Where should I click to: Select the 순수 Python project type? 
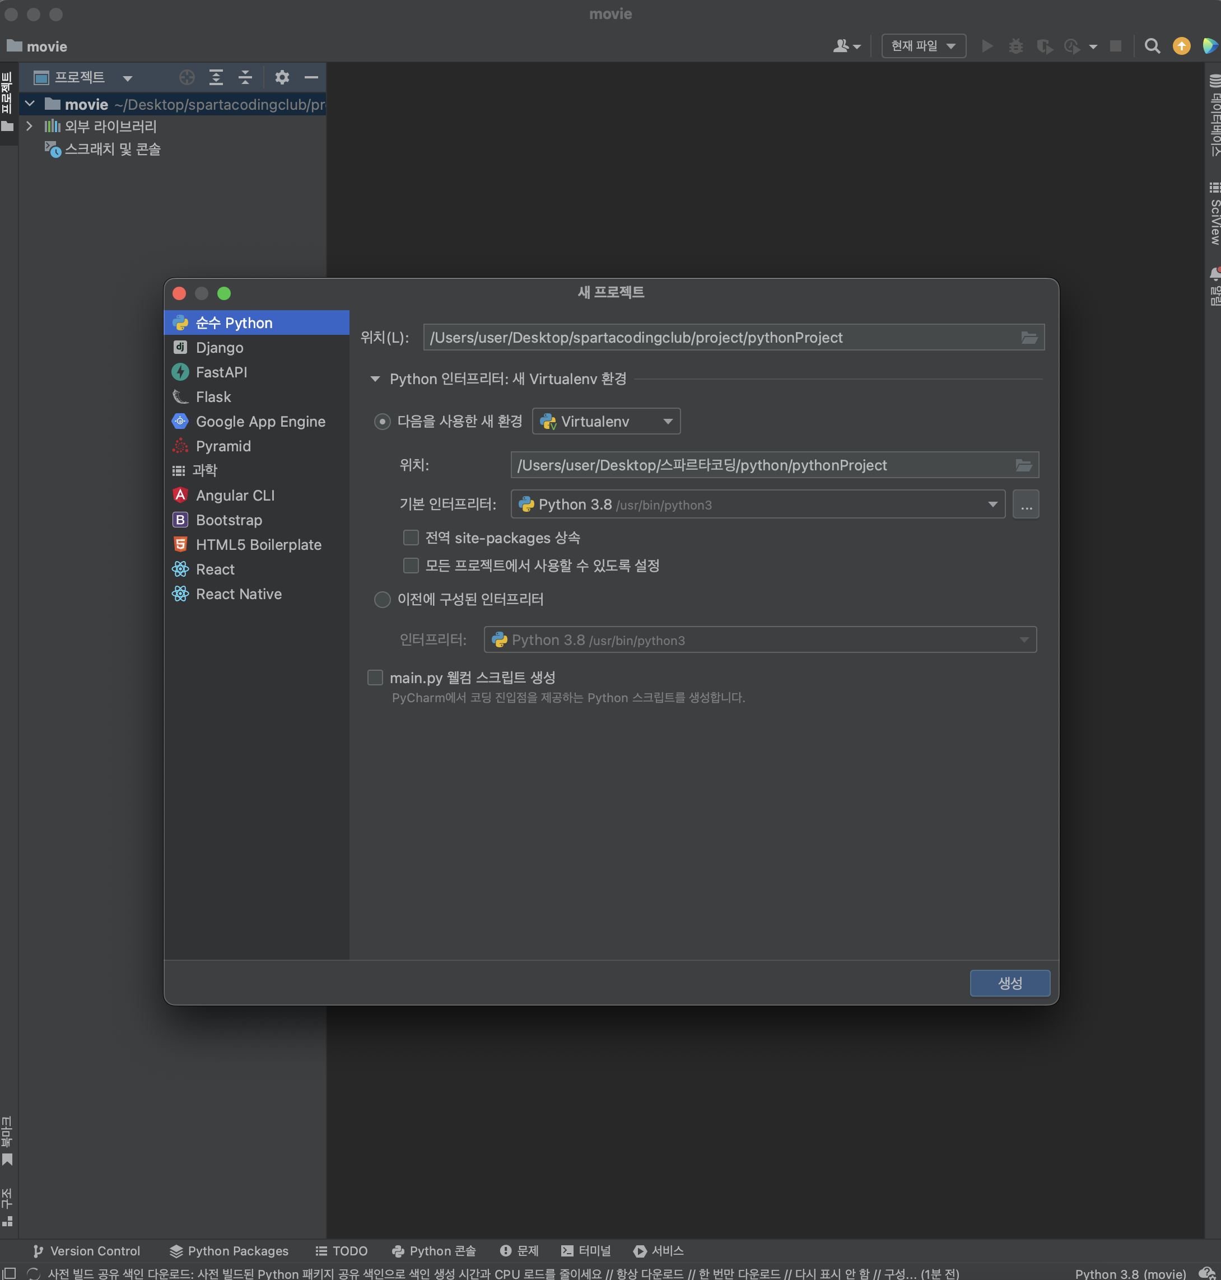coord(257,323)
